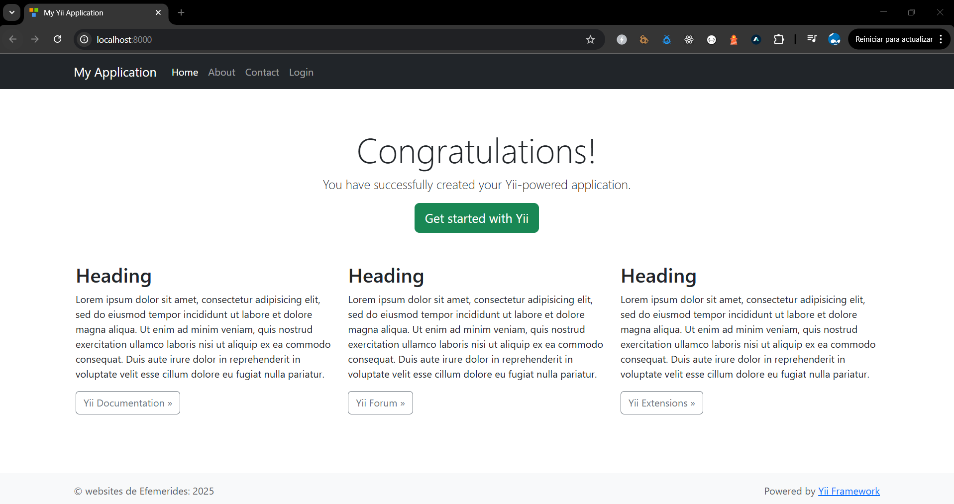Open the blue bug debugger extension
The image size is (954, 504).
pos(666,39)
